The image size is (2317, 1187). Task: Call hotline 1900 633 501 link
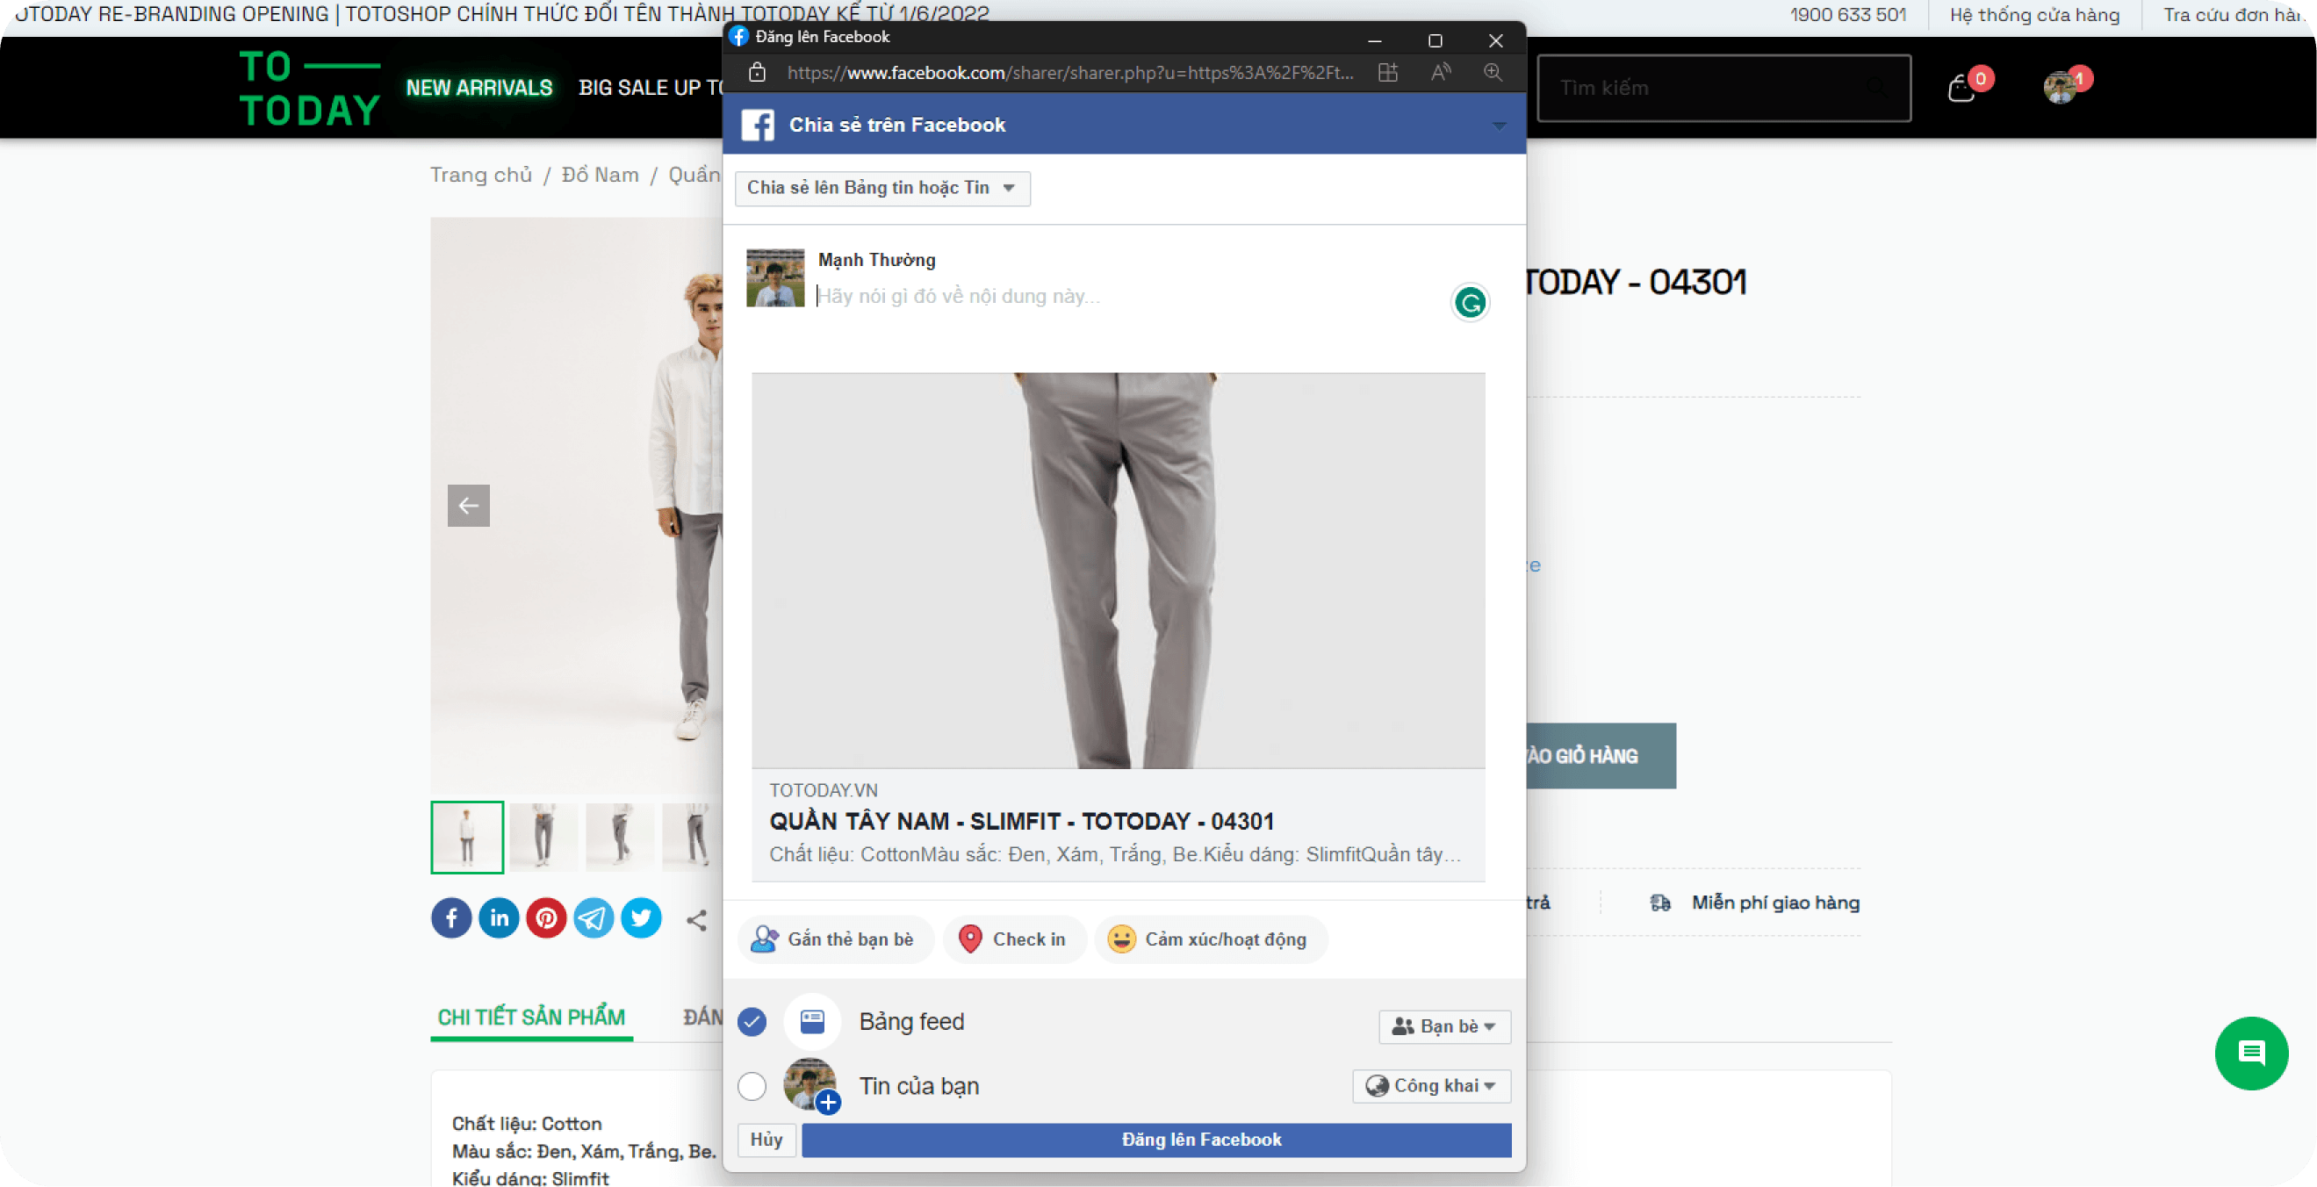click(1847, 14)
